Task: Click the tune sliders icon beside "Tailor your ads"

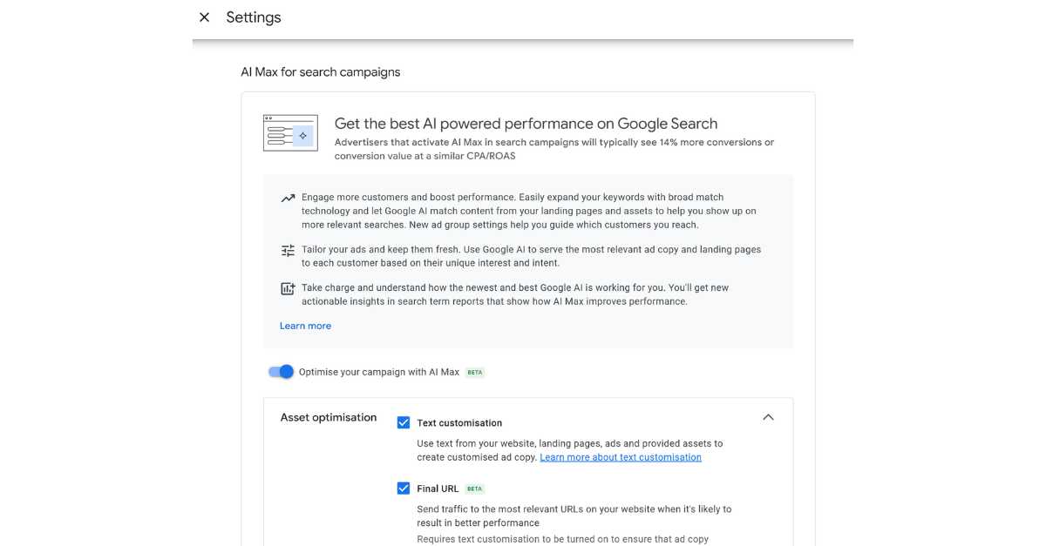Action: click(288, 251)
